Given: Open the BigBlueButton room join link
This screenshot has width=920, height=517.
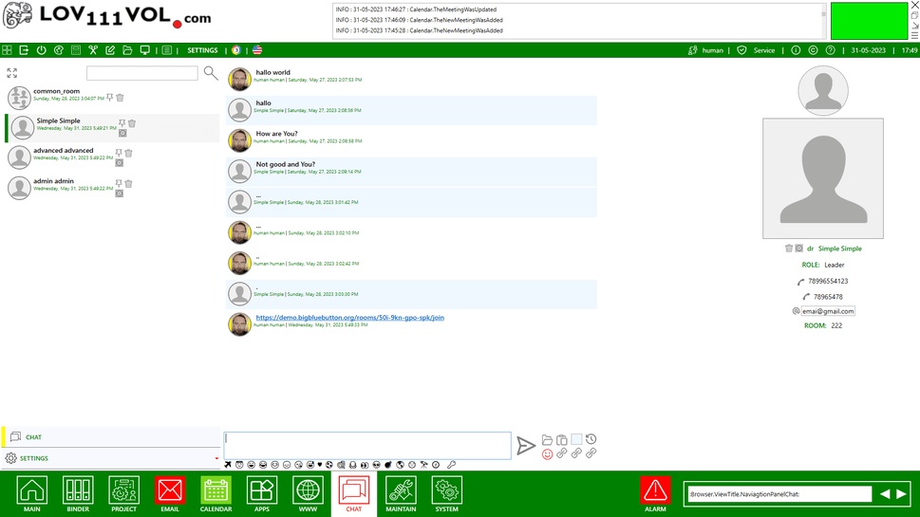Looking at the screenshot, I should click(x=349, y=317).
